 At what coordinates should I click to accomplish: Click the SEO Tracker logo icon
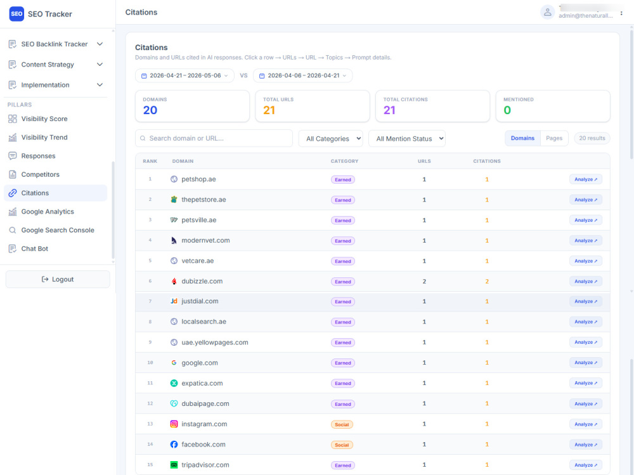coord(16,14)
